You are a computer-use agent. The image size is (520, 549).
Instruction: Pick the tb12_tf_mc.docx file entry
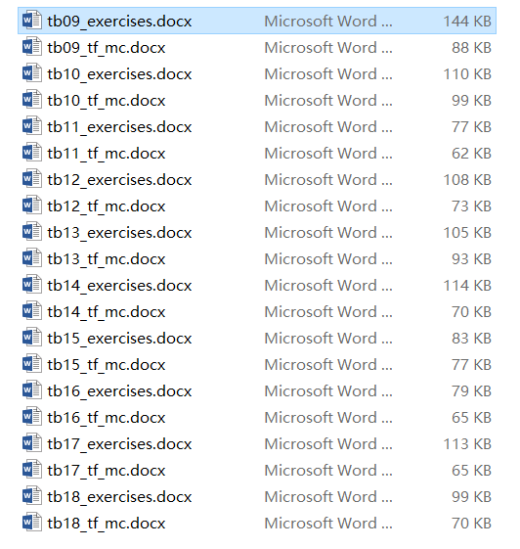(x=107, y=206)
